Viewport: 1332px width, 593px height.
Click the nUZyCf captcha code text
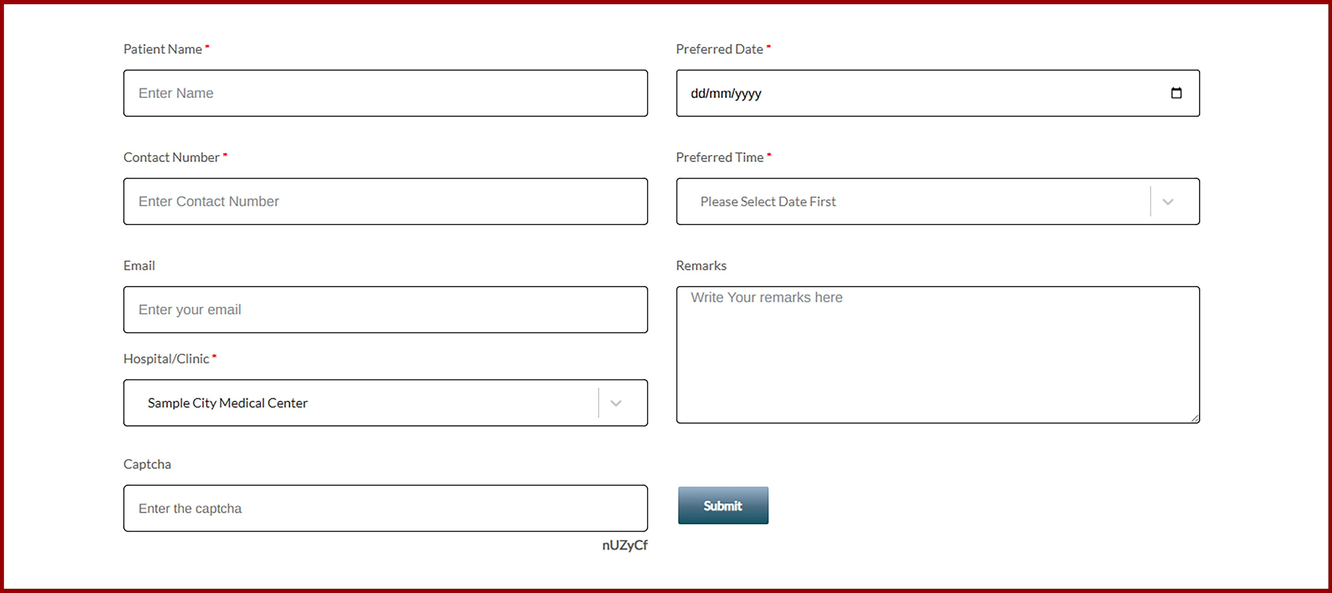(x=624, y=545)
